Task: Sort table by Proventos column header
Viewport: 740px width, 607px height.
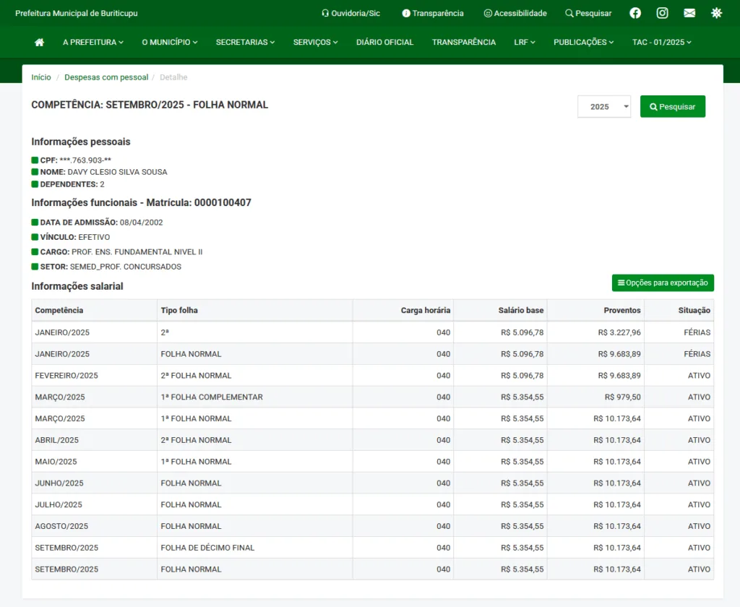Action: click(621, 311)
